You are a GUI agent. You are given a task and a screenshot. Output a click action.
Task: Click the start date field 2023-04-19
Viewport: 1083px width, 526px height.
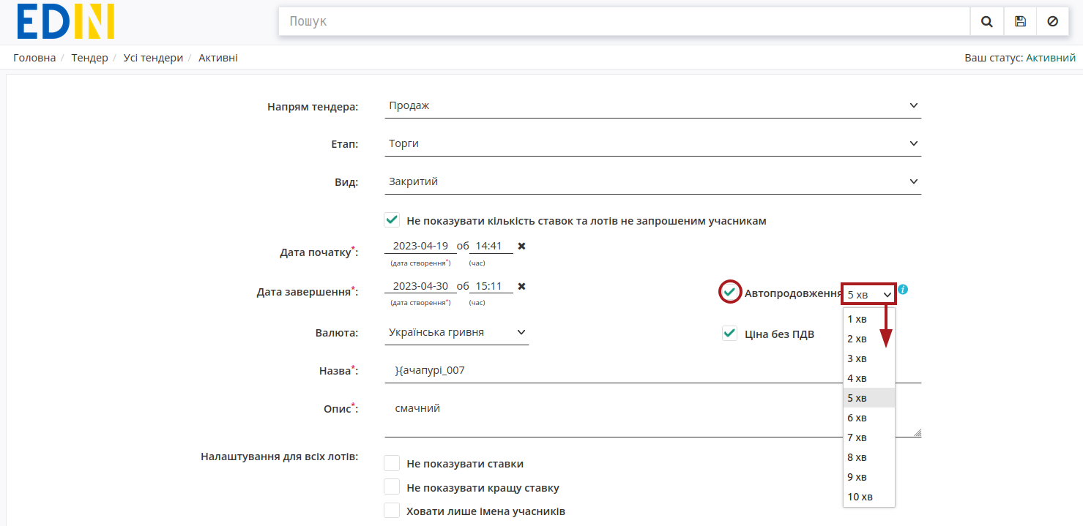[420, 246]
